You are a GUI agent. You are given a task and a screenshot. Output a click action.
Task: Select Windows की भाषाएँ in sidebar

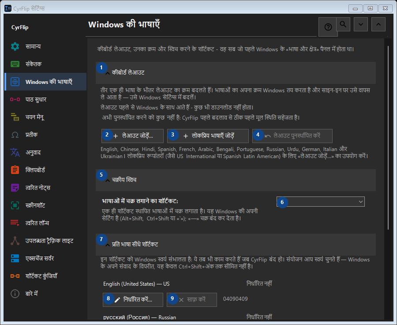coord(45,82)
